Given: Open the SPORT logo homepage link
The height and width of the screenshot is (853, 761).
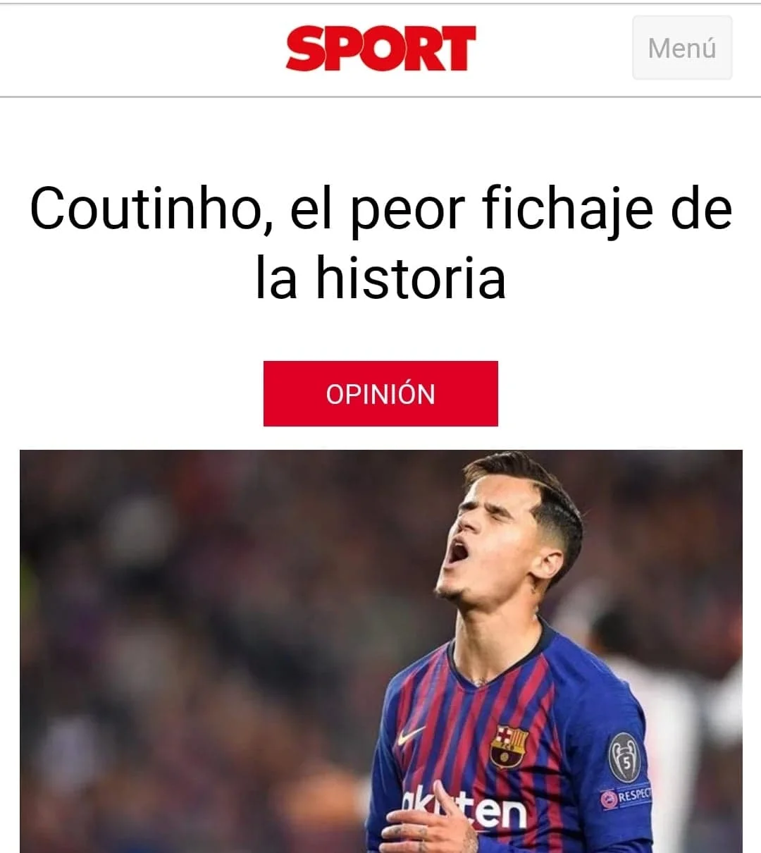Looking at the screenshot, I should (380, 48).
